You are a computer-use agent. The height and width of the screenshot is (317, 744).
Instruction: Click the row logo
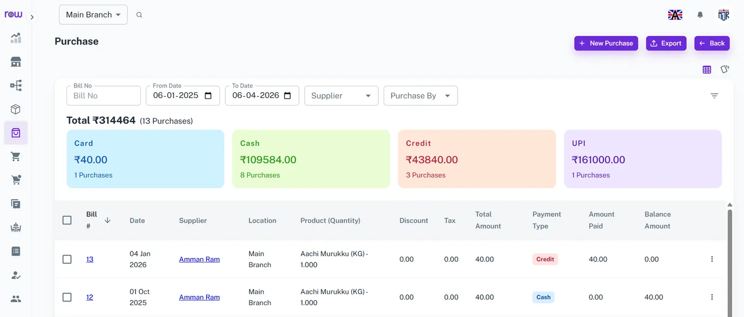(x=13, y=14)
